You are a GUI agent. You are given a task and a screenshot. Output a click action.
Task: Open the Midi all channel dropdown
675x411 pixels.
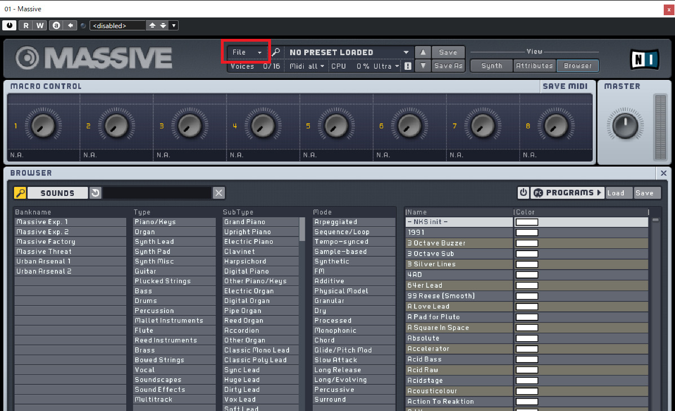[x=307, y=66]
